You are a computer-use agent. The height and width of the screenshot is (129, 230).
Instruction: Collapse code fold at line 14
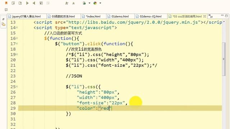point(17,28)
